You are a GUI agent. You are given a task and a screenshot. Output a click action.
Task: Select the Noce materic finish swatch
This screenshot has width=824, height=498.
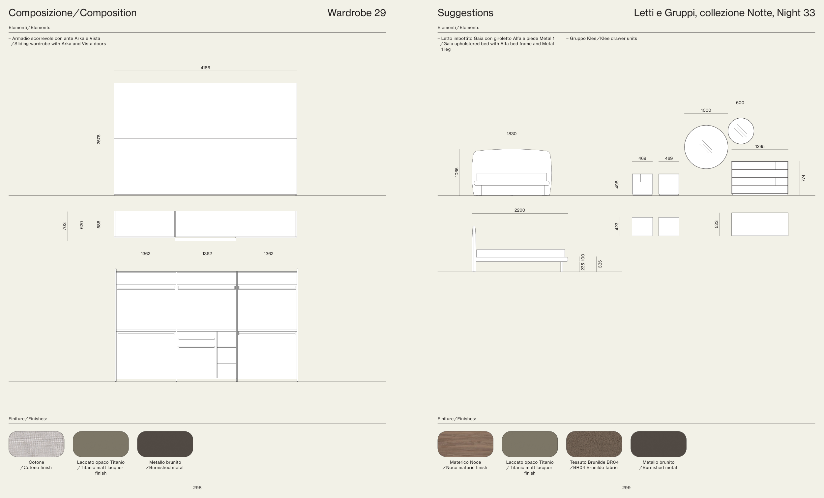[465, 444]
